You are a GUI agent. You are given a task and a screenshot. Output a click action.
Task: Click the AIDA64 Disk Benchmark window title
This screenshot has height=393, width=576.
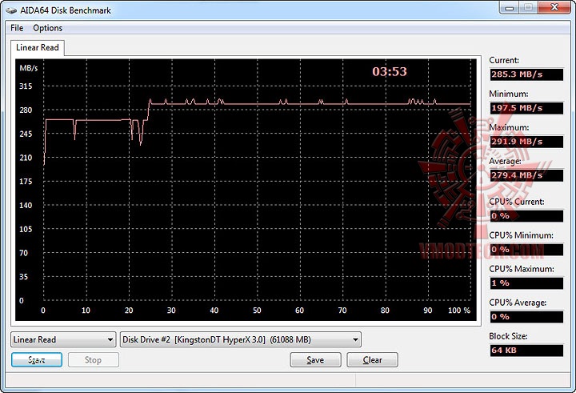[66, 10]
